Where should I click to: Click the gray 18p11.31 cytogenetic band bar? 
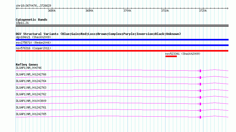[122, 26]
